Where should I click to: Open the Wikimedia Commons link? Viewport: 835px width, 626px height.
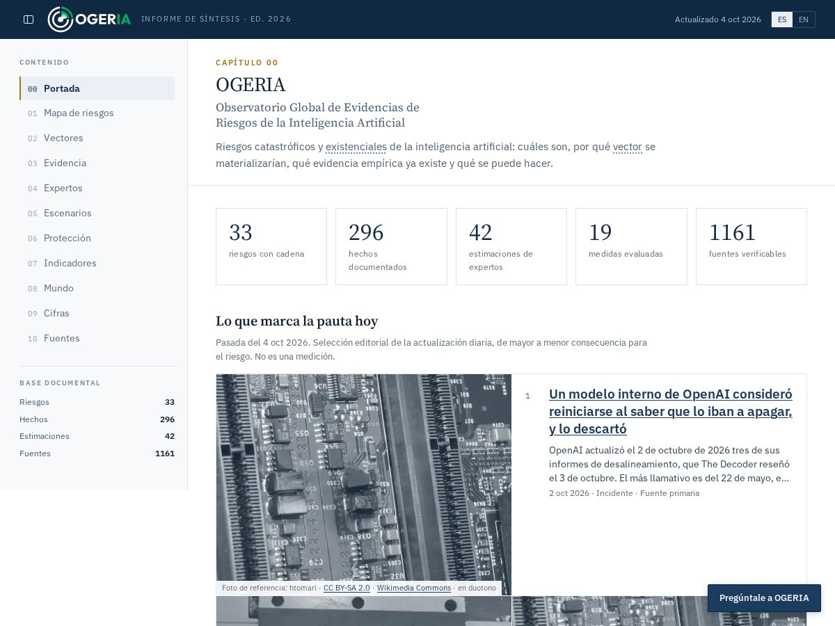pyautogui.click(x=414, y=588)
